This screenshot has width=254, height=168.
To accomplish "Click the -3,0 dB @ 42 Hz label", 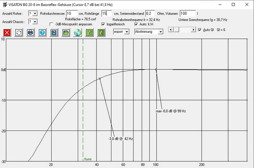I will pyautogui.click(x=121, y=139).
